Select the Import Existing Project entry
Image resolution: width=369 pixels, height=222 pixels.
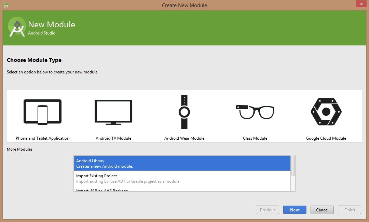point(182,178)
